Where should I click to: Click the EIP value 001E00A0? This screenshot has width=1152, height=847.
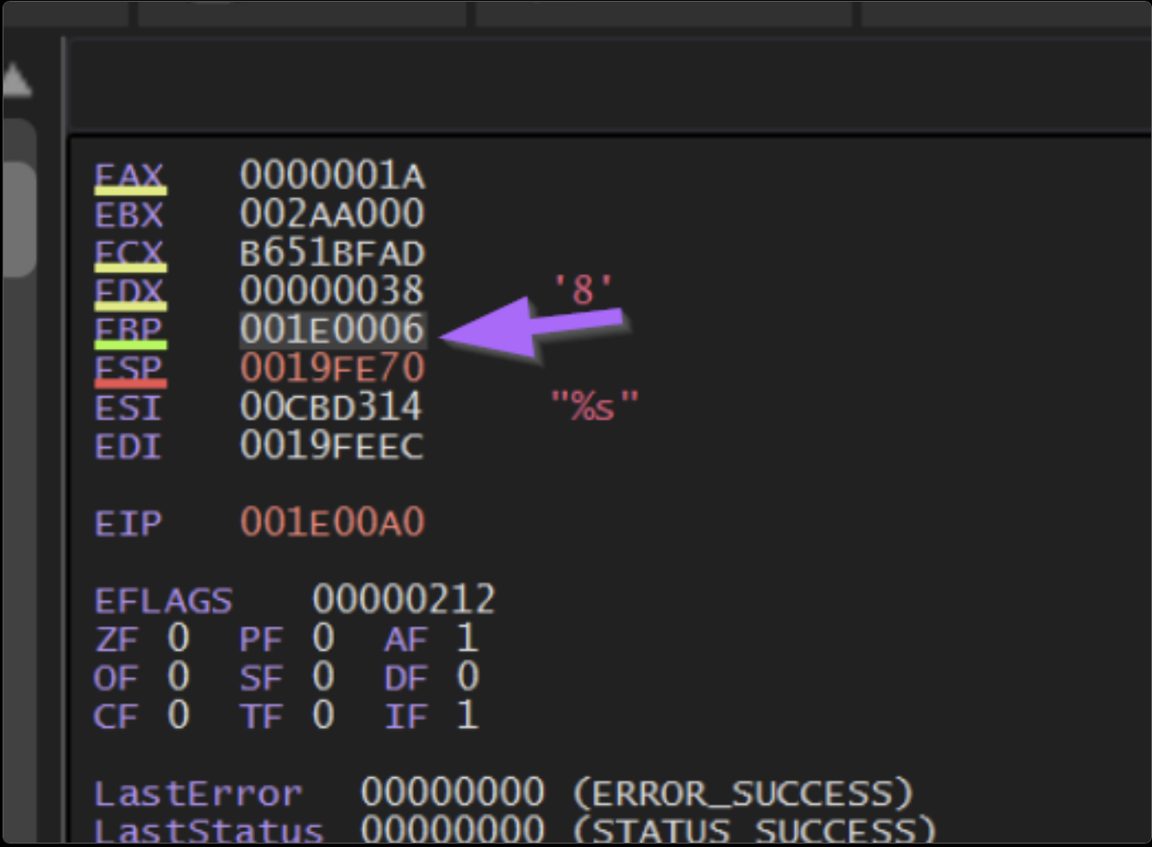click(x=332, y=522)
